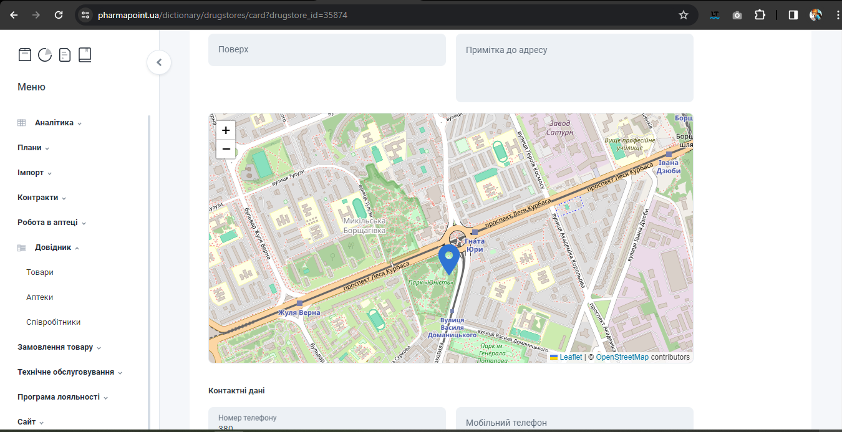Expand the Аналітика menu section
Viewport: 842px width, 432px height.
pos(54,123)
